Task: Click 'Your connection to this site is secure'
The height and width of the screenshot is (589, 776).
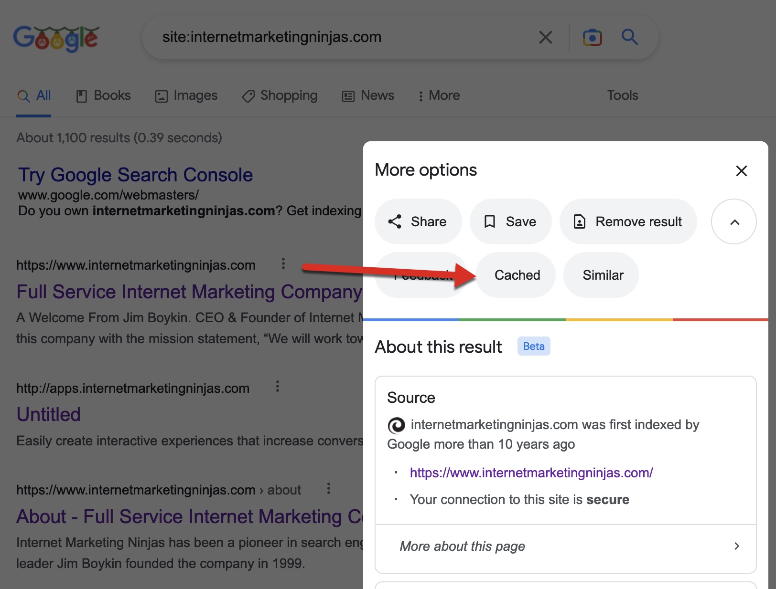Action: coord(519,499)
